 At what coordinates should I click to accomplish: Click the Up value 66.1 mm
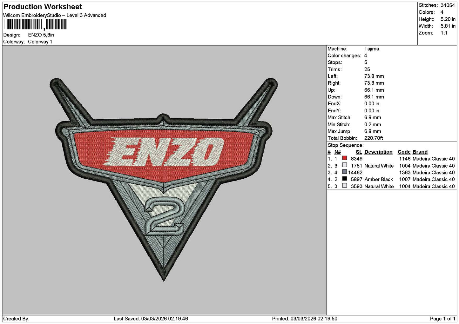(x=374, y=90)
